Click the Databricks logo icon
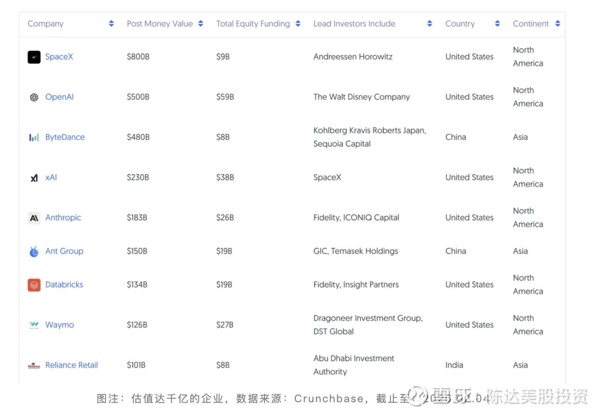The image size is (606, 415). (x=34, y=285)
